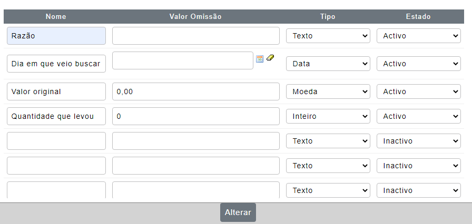Focus the Dia em que veio buscar field

56,64
